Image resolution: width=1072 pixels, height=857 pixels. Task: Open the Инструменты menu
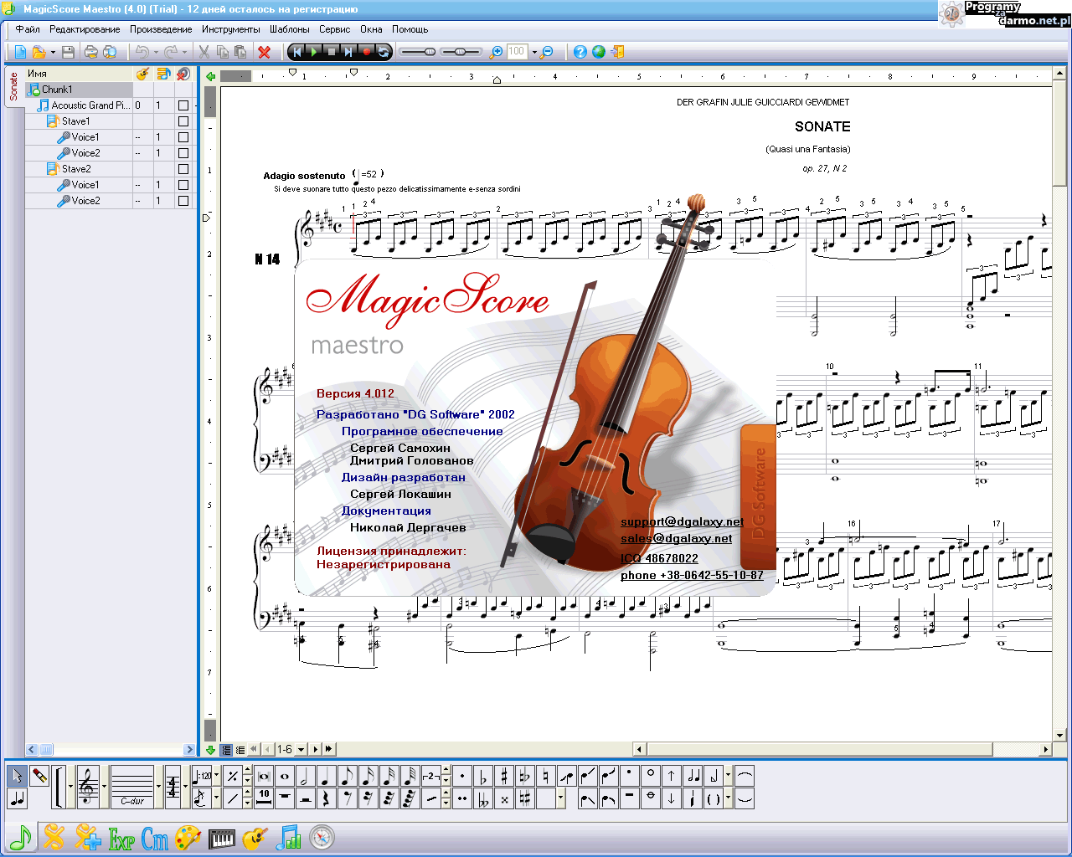pyautogui.click(x=230, y=29)
